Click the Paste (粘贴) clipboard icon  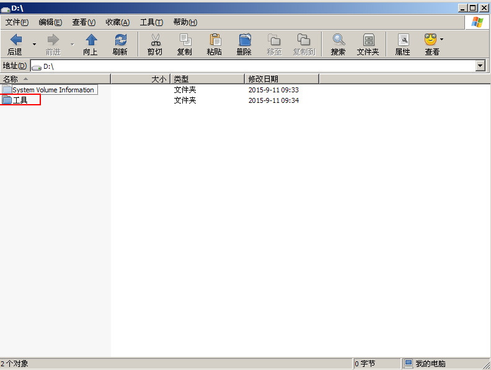tap(215, 40)
